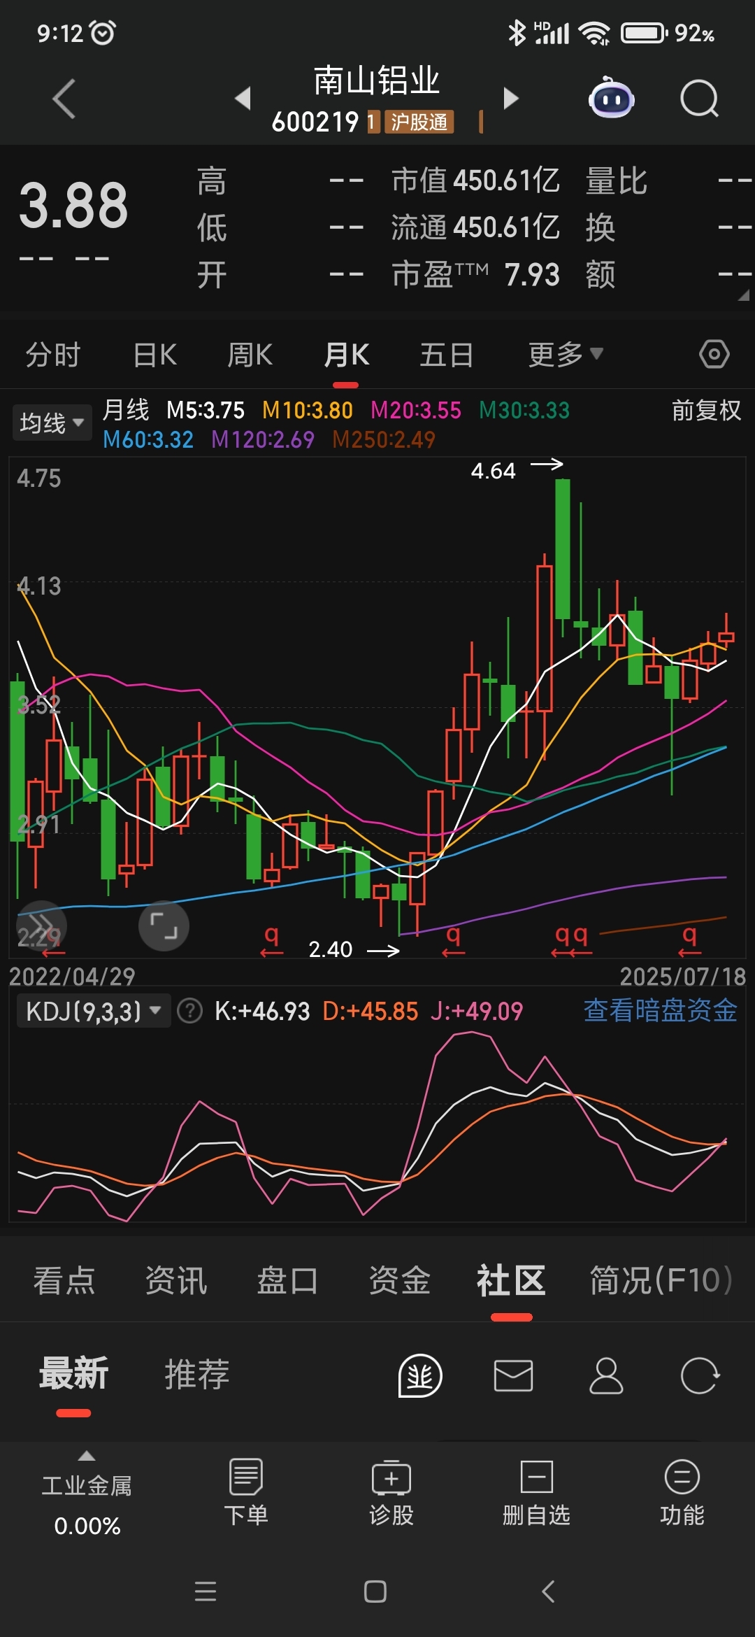
Task: Switch to 五日 chart tab
Action: 447,355
